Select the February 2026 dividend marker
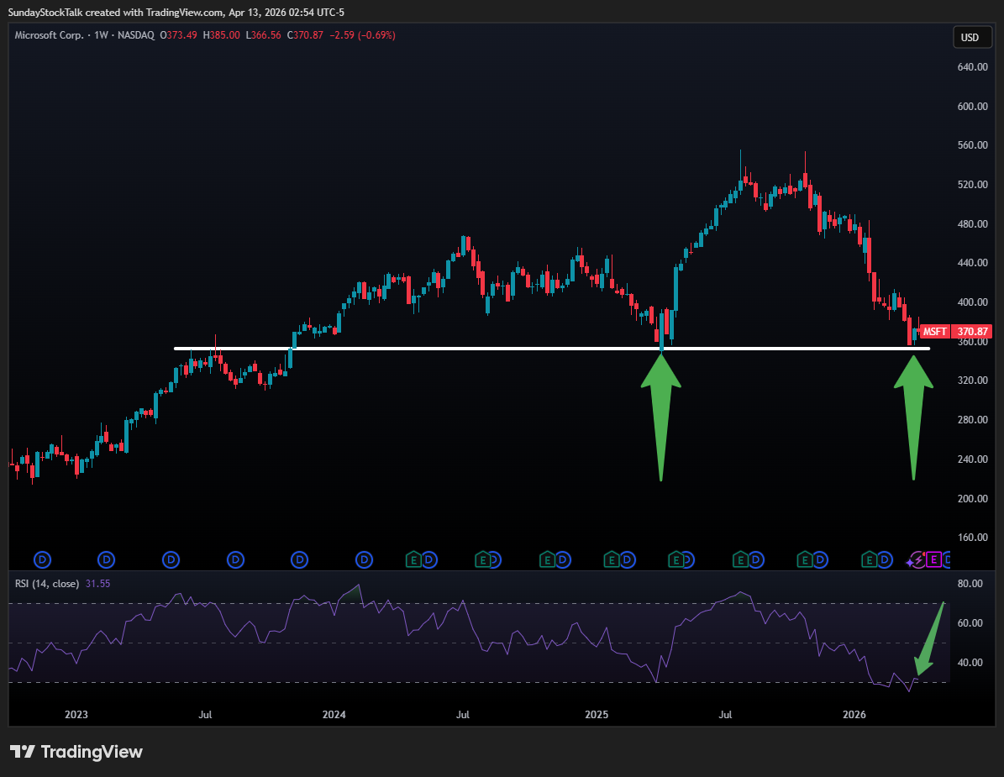Image resolution: width=1004 pixels, height=777 pixels. [885, 560]
